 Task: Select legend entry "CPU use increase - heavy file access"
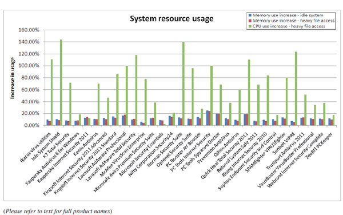(x=289, y=26)
